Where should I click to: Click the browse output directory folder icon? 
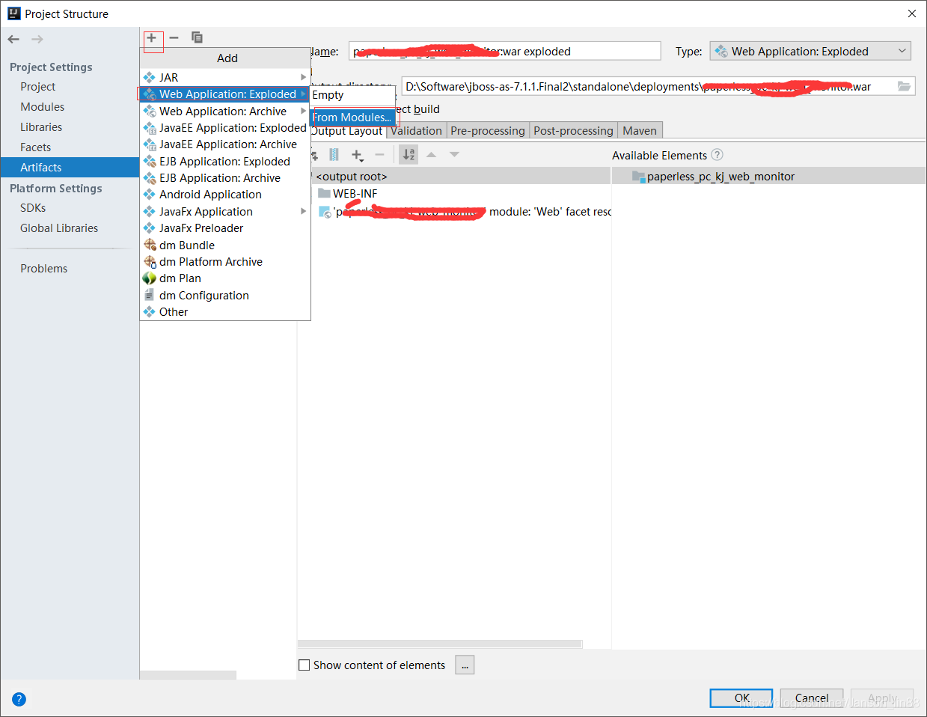905,86
